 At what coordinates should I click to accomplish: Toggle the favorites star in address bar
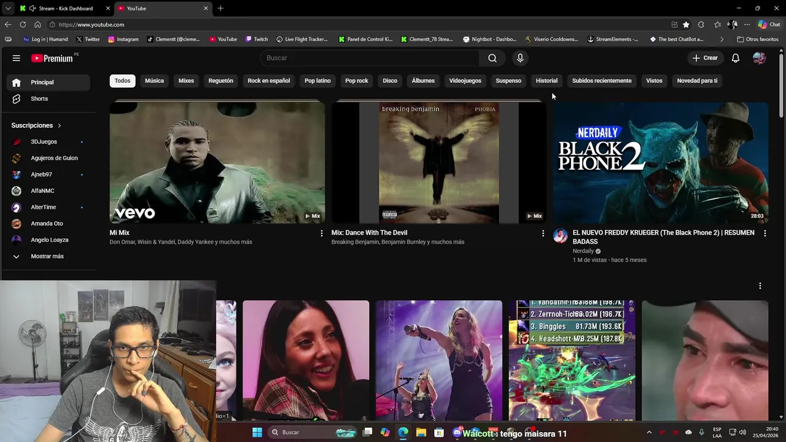(x=686, y=25)
